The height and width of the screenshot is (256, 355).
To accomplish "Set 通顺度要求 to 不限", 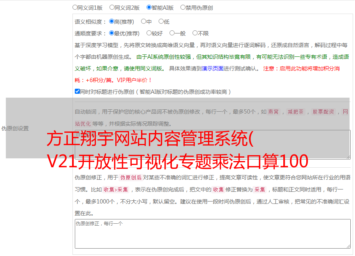I will [195, 33].
